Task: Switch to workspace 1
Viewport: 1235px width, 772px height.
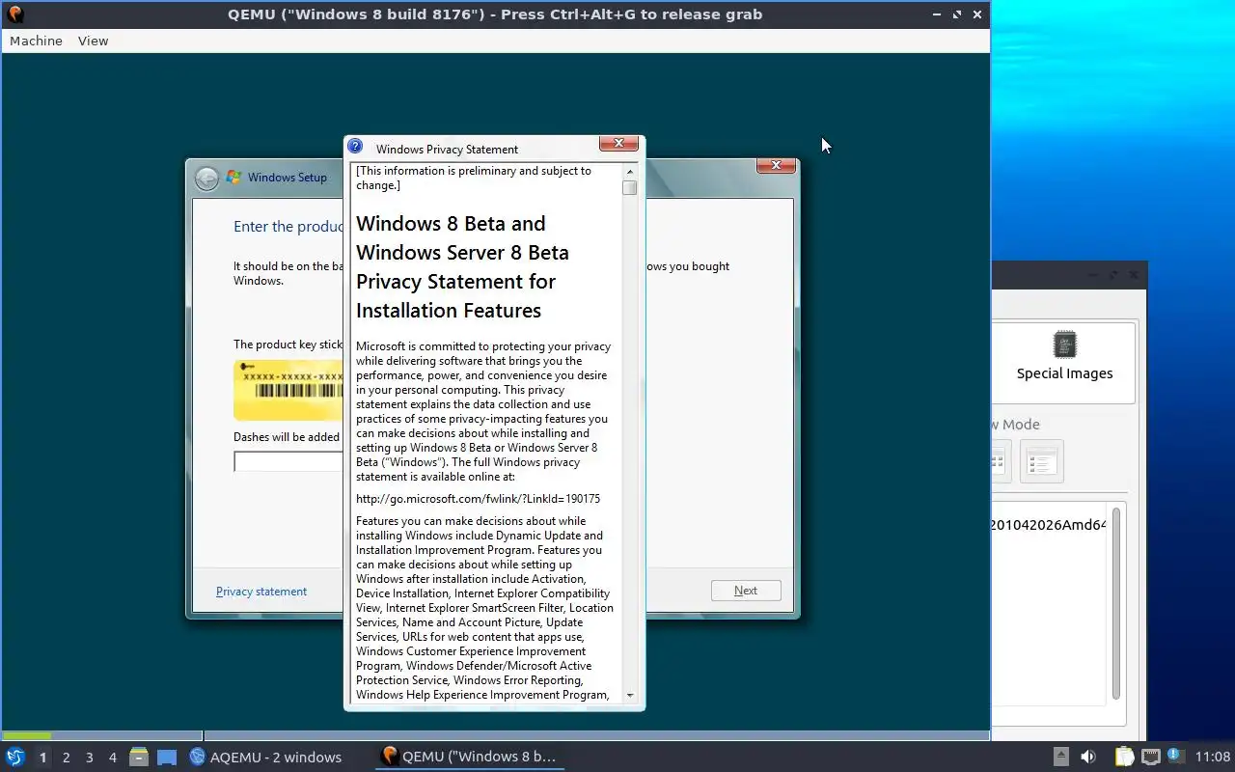Action: (x=42, y=758)
